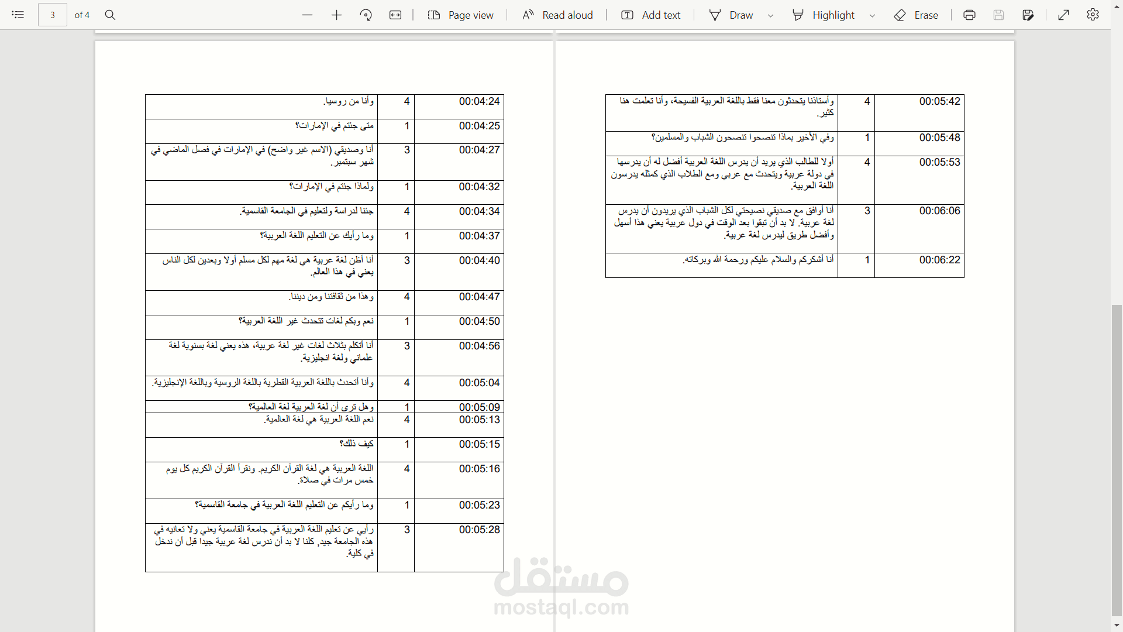Zoom out with the minus icon
The width and height of the screenshot is (1123, 632).
pyautogui.click(x=307, y=15)
